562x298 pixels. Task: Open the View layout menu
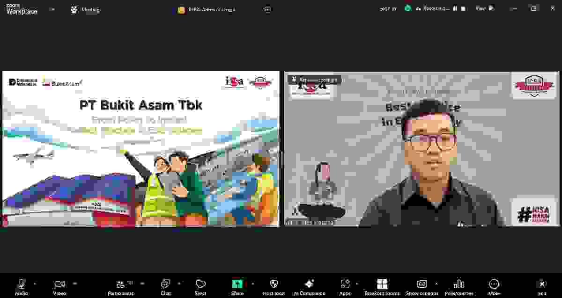tap(484, 8)
